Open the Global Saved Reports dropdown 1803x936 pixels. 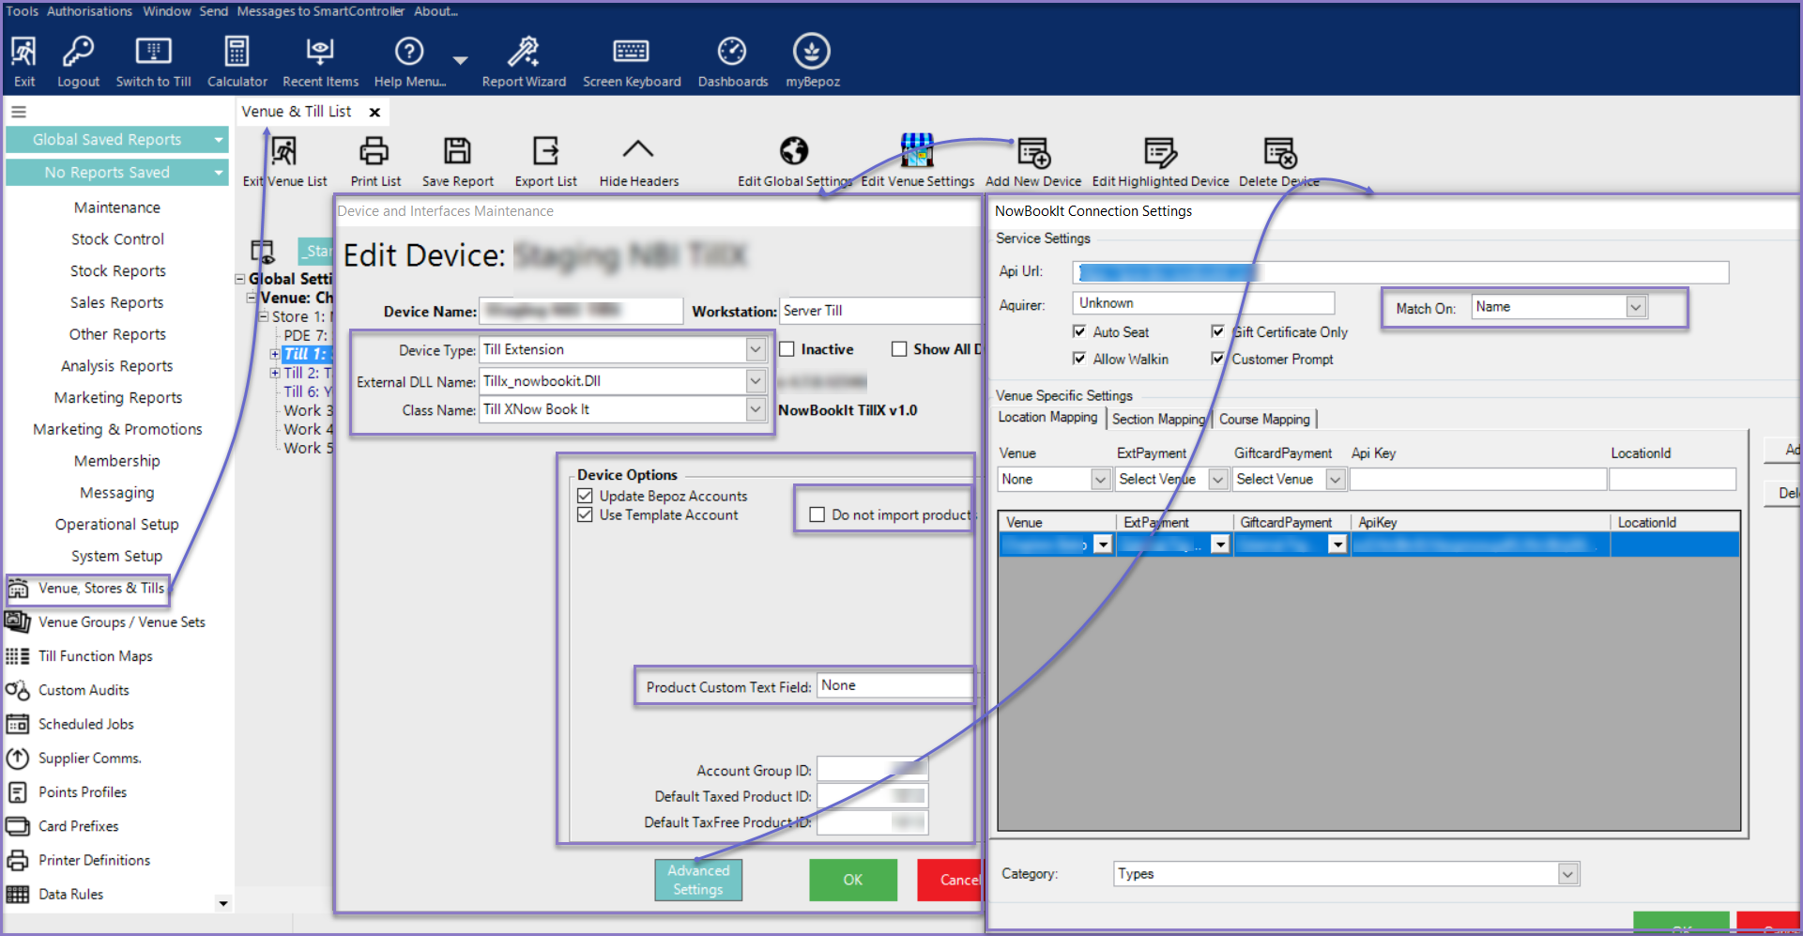tap(219, 140)
